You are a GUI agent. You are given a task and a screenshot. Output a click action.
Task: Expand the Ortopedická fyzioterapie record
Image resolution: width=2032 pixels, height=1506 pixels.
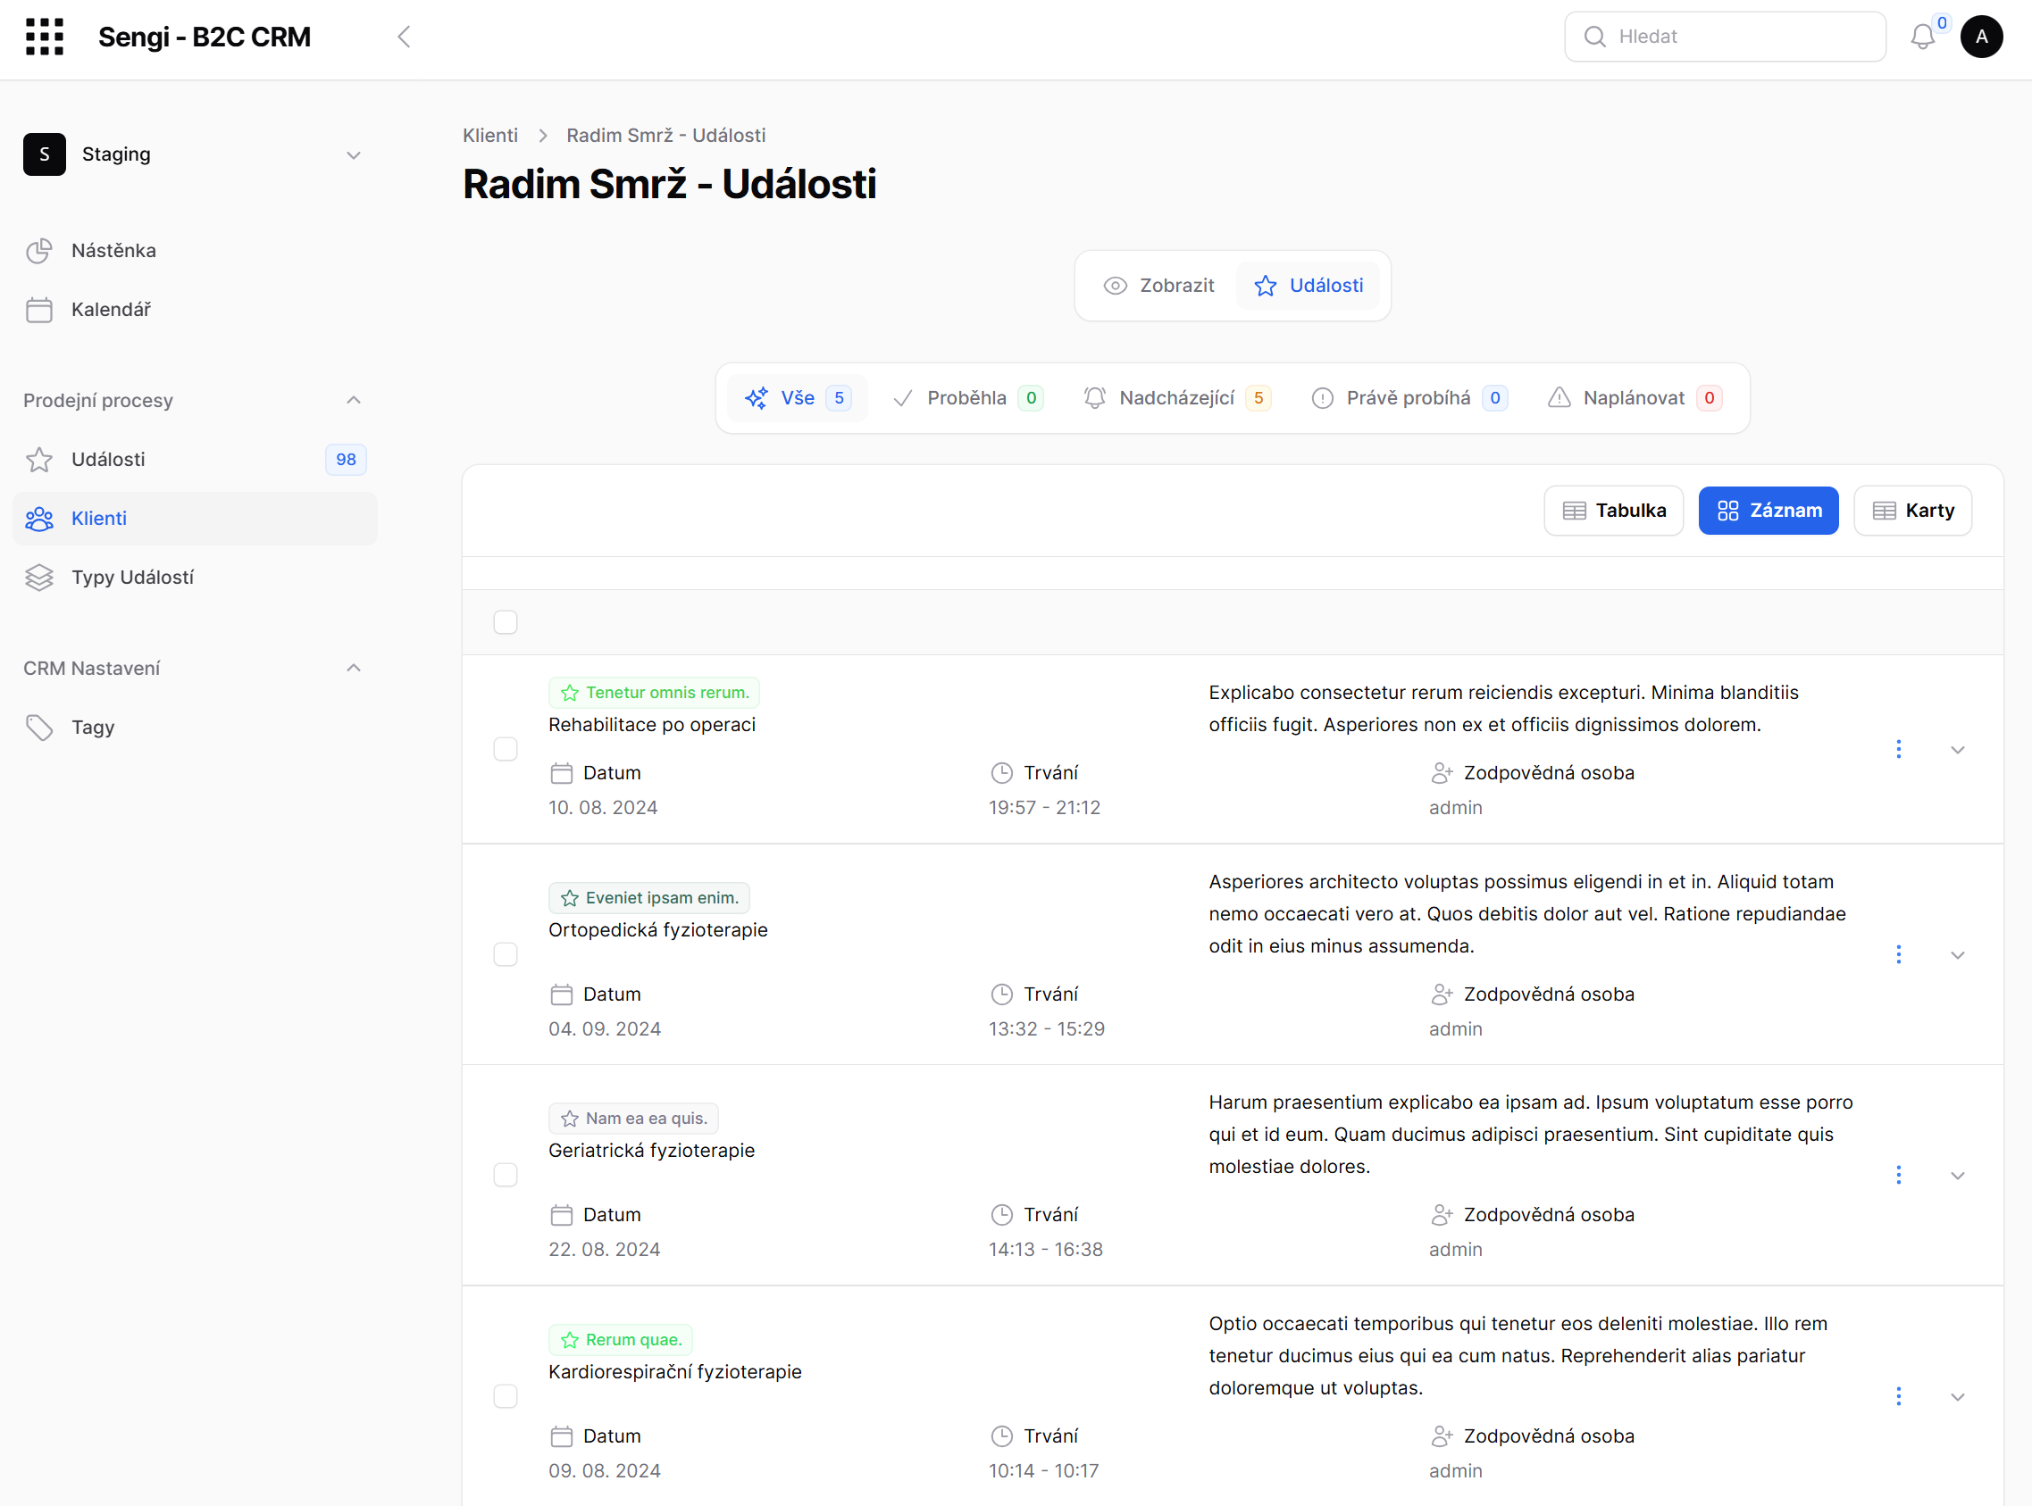click(x=1957, y=955)
